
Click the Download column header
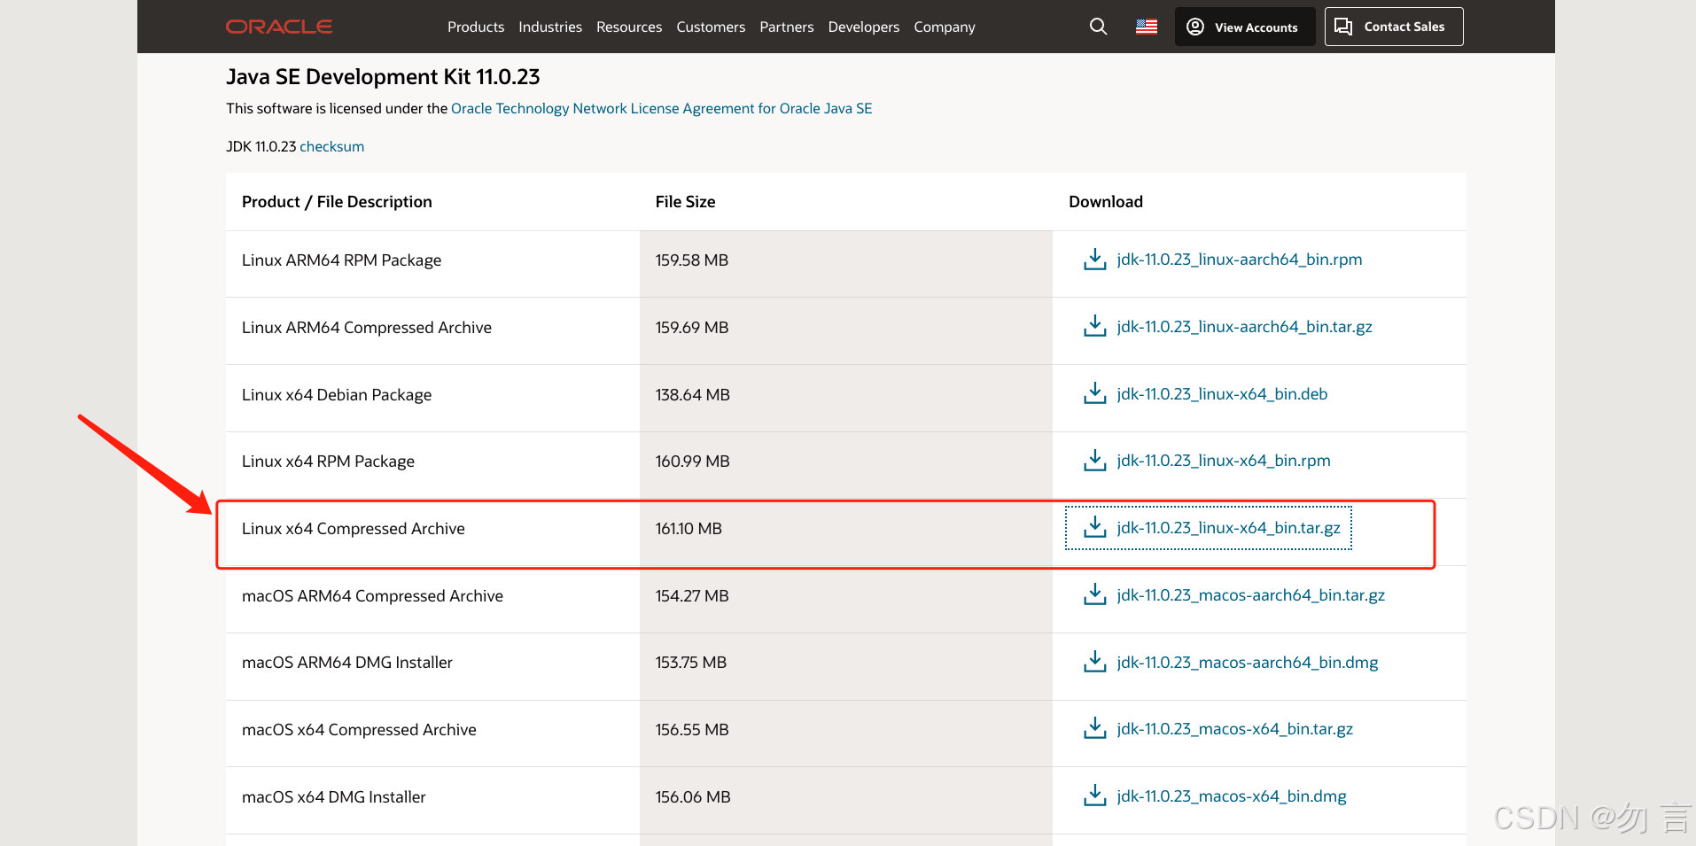pyautogui.click(x=1106, y=202)
